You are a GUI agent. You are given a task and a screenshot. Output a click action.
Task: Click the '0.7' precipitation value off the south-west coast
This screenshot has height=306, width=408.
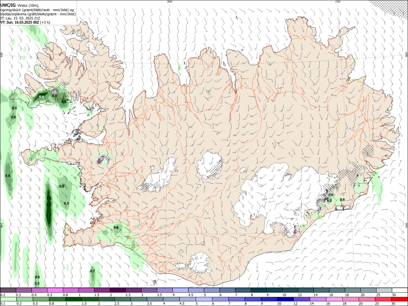92,271
